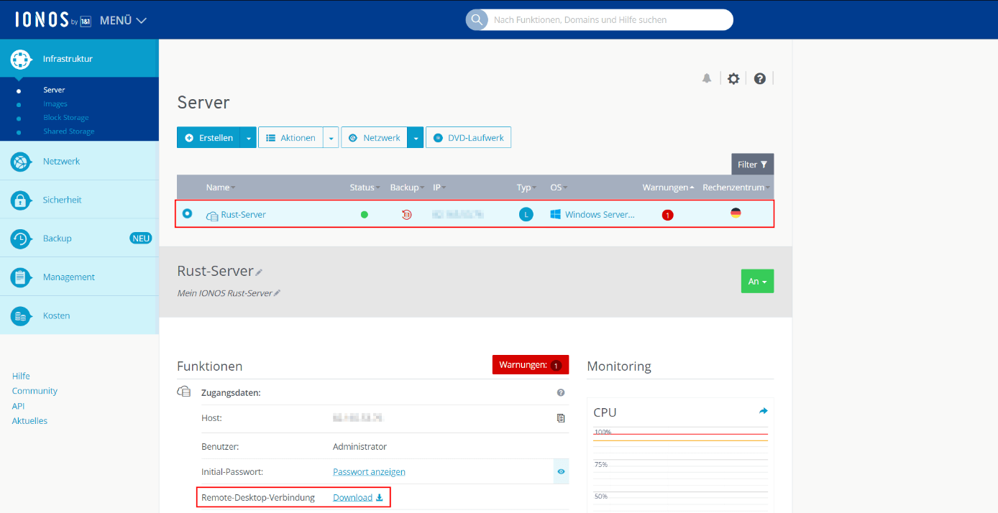Click the notification bell icon

707,78
